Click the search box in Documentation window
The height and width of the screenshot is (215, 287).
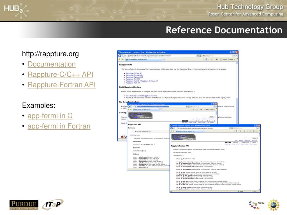tap(221, 56)
